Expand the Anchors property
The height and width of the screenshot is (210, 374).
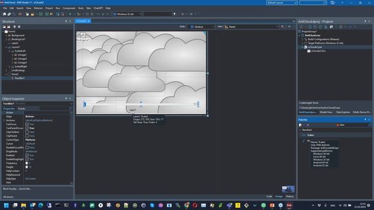[x=4, y=121]
